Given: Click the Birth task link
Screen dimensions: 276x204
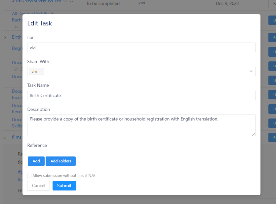Looking at the screenshot, I should [17, 37].
